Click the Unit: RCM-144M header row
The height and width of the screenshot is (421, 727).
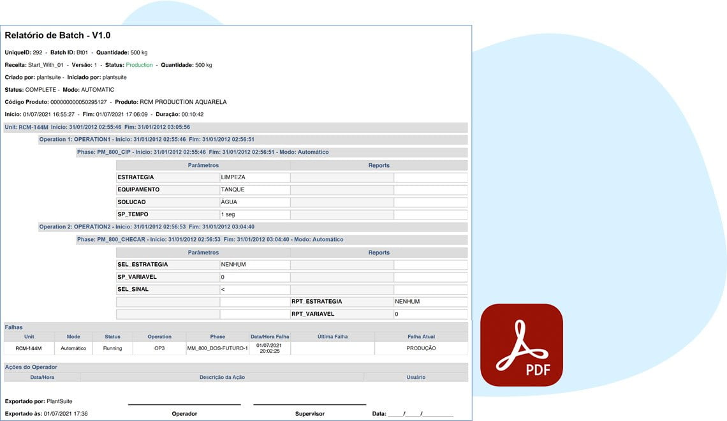(235, 127)
